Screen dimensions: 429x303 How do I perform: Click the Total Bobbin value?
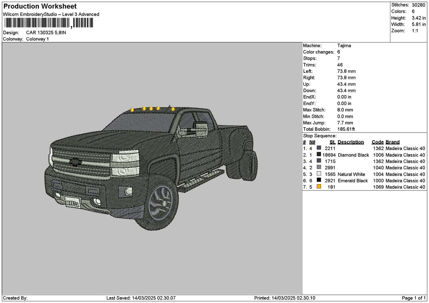coord(346,129)
